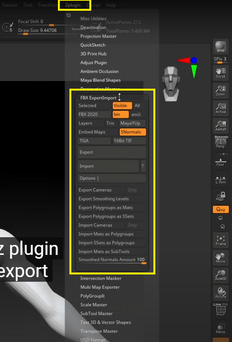
Task: Collapse the Options section
Action: (x=112, y=178)
